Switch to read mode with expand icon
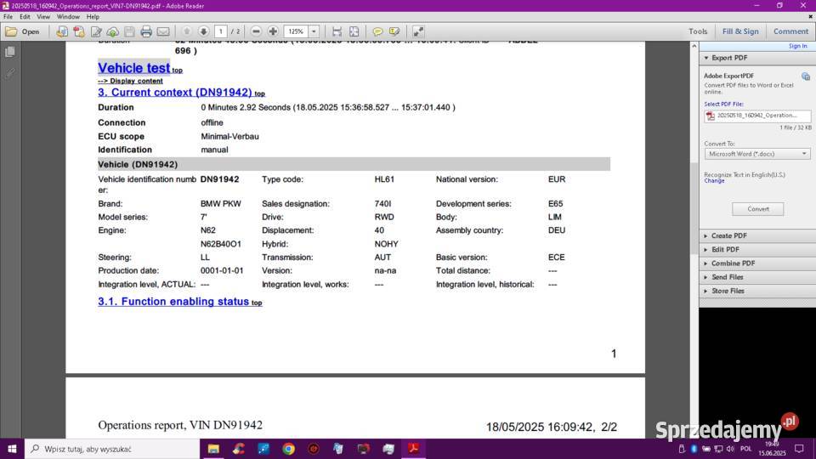 418,31
